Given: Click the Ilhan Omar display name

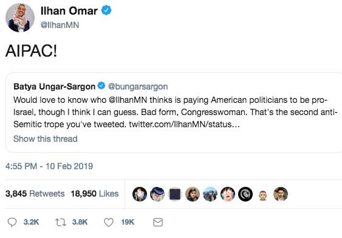Looking at the screenshot, I should [x=69, y=11].
